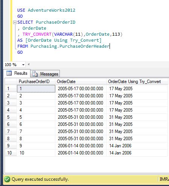Click PurchaseOrderID cell with value 4
This screenshot has width=169, height=186.
36,110
